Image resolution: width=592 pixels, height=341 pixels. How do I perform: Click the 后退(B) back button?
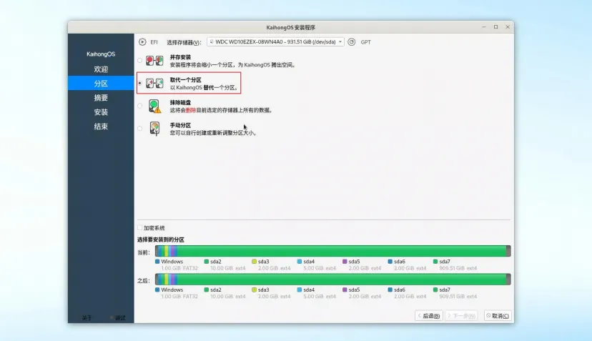tap(429, 316)
